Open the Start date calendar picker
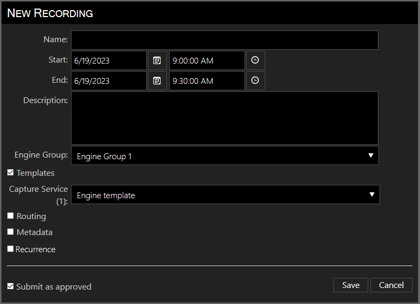 pos(157,60)
